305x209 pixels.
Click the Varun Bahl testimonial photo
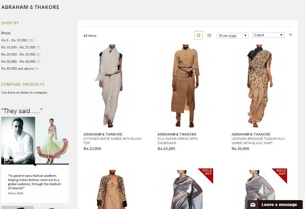18,140
